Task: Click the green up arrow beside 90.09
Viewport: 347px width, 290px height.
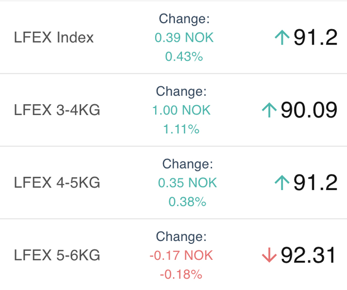Action: [269, 110]
